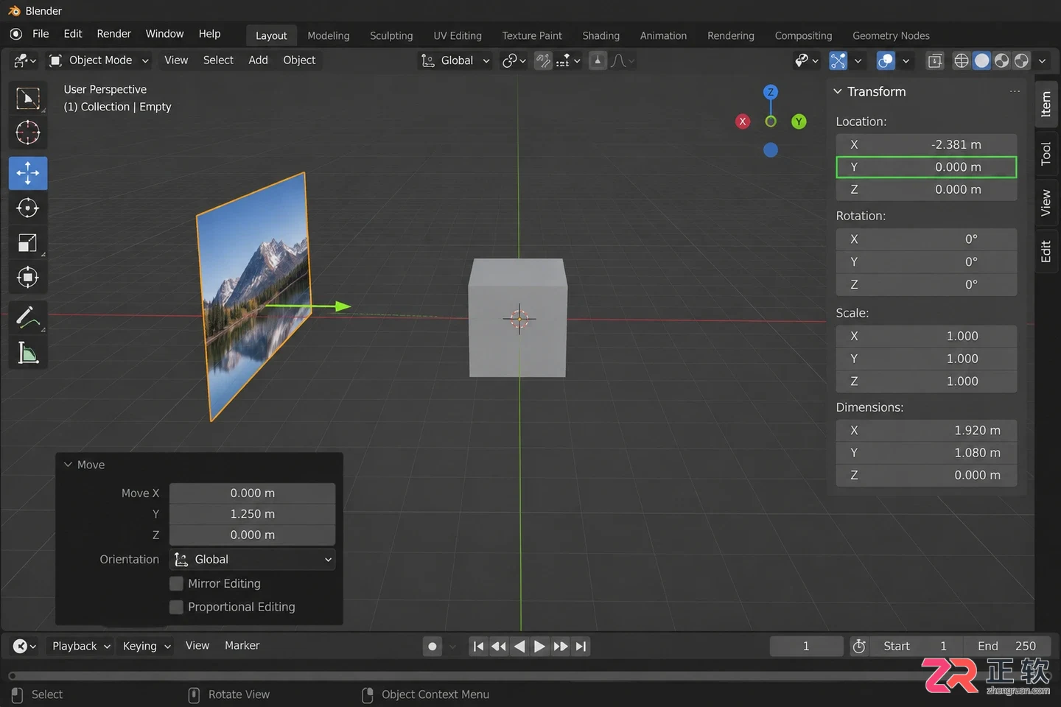Open the Add menu in viewport header
Viewport: 1061px width, 707px height.
coord(258,60)
